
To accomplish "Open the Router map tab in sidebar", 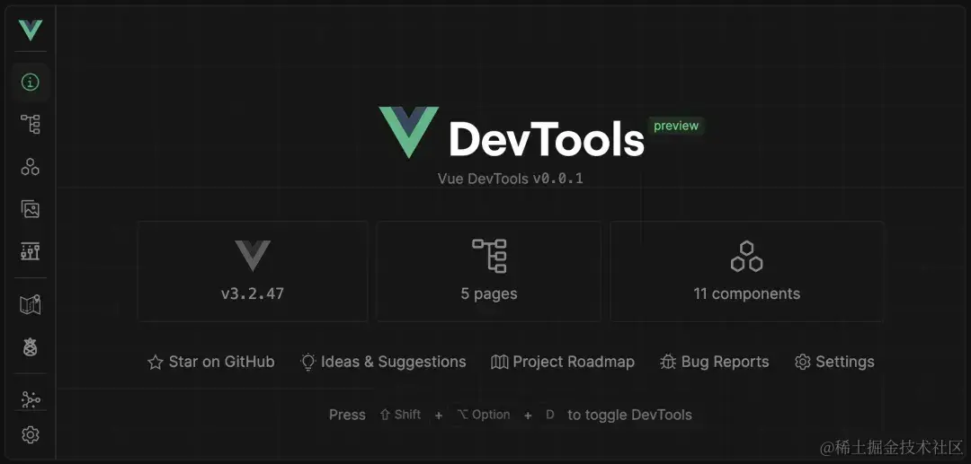I will point(31,304).
